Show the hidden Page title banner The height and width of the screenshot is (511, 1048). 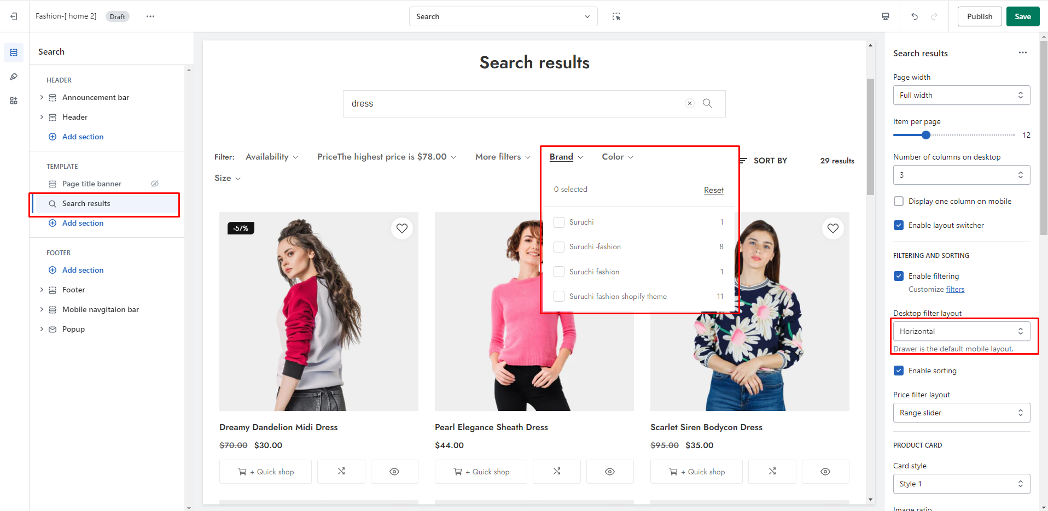click(x=155, y=184)
